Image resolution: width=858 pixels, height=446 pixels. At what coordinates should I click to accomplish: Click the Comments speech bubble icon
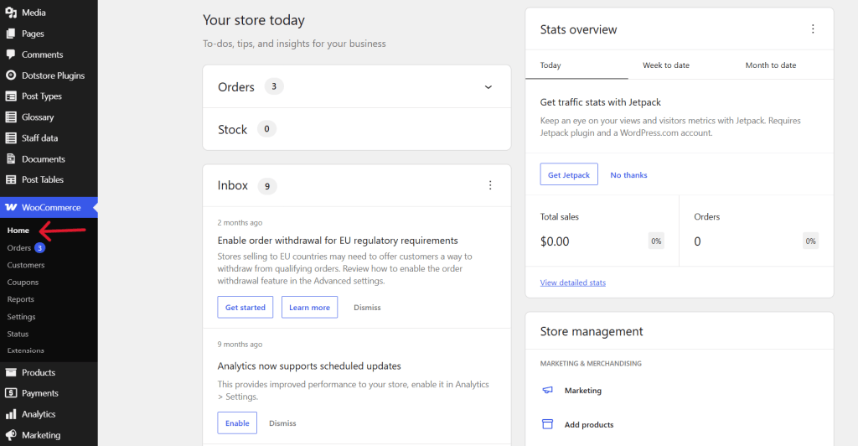[x=11, y=54]
